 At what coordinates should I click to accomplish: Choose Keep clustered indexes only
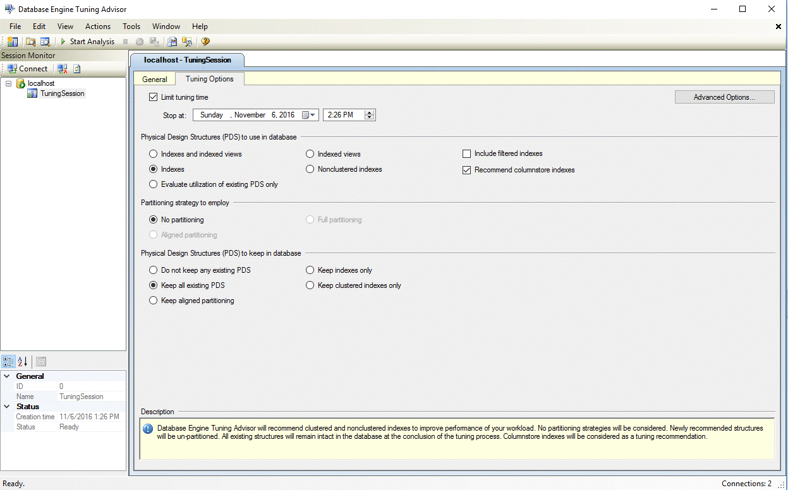point(310,285)
